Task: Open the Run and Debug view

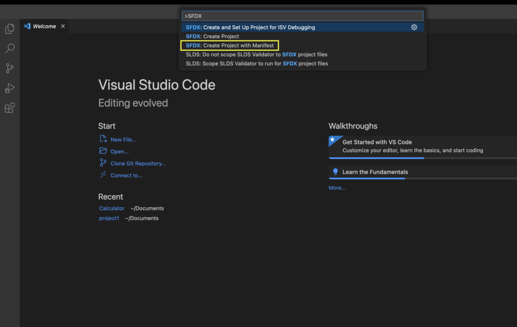Action: coord(10,88)
